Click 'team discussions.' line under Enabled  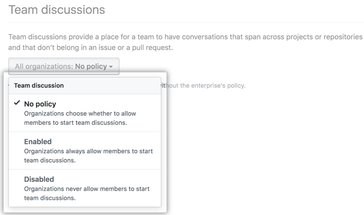coord(50,160)
